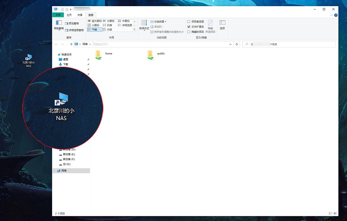Screen dimensions: 347x221
Task: Click the refresh button beside address bar
Action: pos(237,44)
